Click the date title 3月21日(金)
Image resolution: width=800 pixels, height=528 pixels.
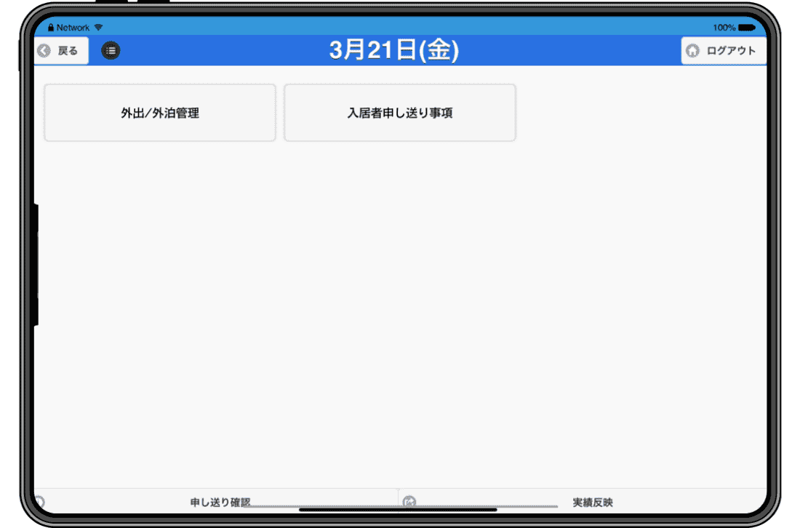tap(394, 50)
